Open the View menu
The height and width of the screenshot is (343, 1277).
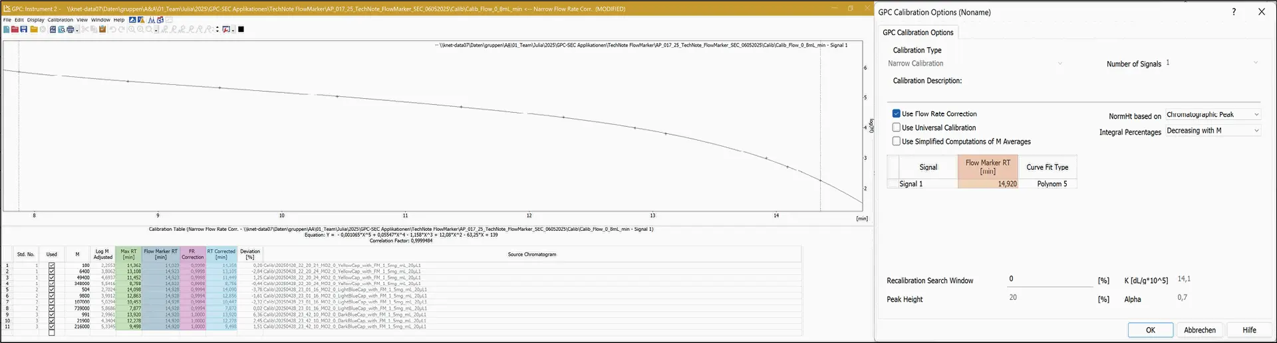(x=82, y=20)
